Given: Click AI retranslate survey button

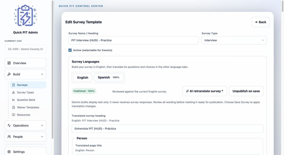Looking at the screenshot, I should click(204, 91).
